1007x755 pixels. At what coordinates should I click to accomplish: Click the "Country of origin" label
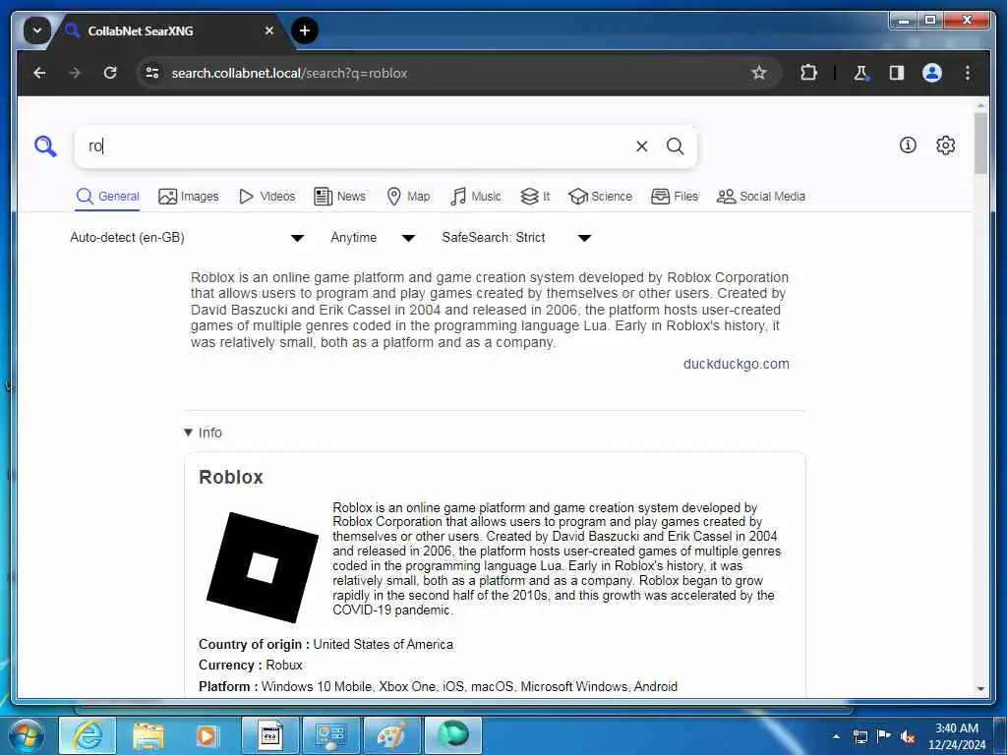click(254, 645)
